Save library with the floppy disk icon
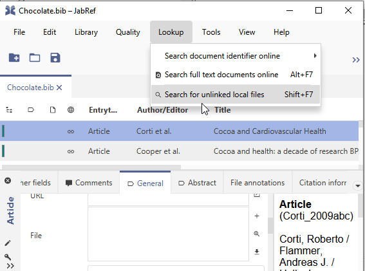The height and width of the screenshot is (271, 365). (x=55, y=58)
